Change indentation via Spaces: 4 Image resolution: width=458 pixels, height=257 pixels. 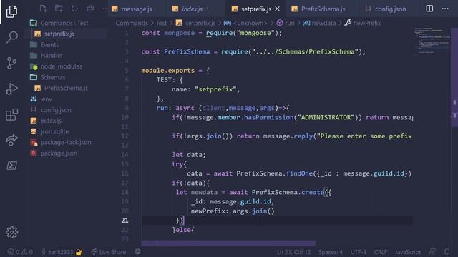331,252
